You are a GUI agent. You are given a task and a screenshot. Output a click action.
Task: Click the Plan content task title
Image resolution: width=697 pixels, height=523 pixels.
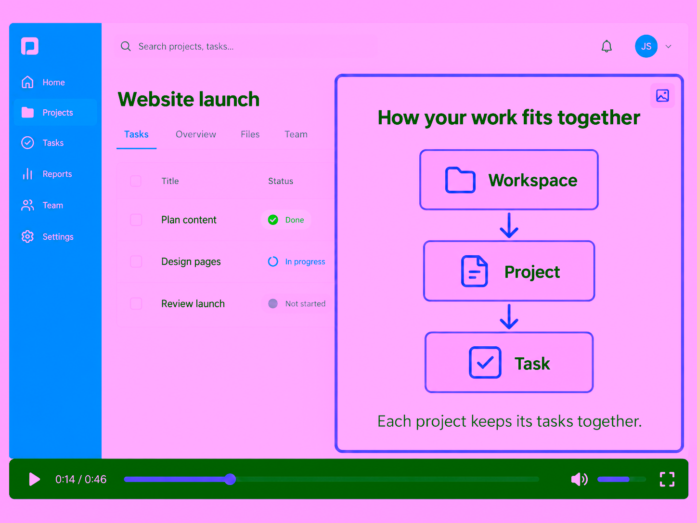189,220
